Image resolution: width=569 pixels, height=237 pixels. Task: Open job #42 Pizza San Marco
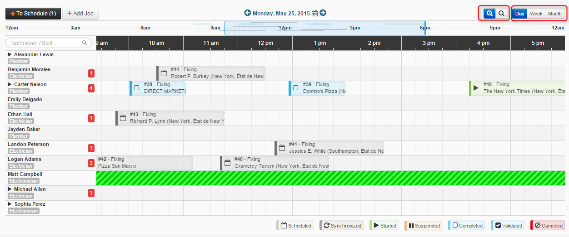145,163
